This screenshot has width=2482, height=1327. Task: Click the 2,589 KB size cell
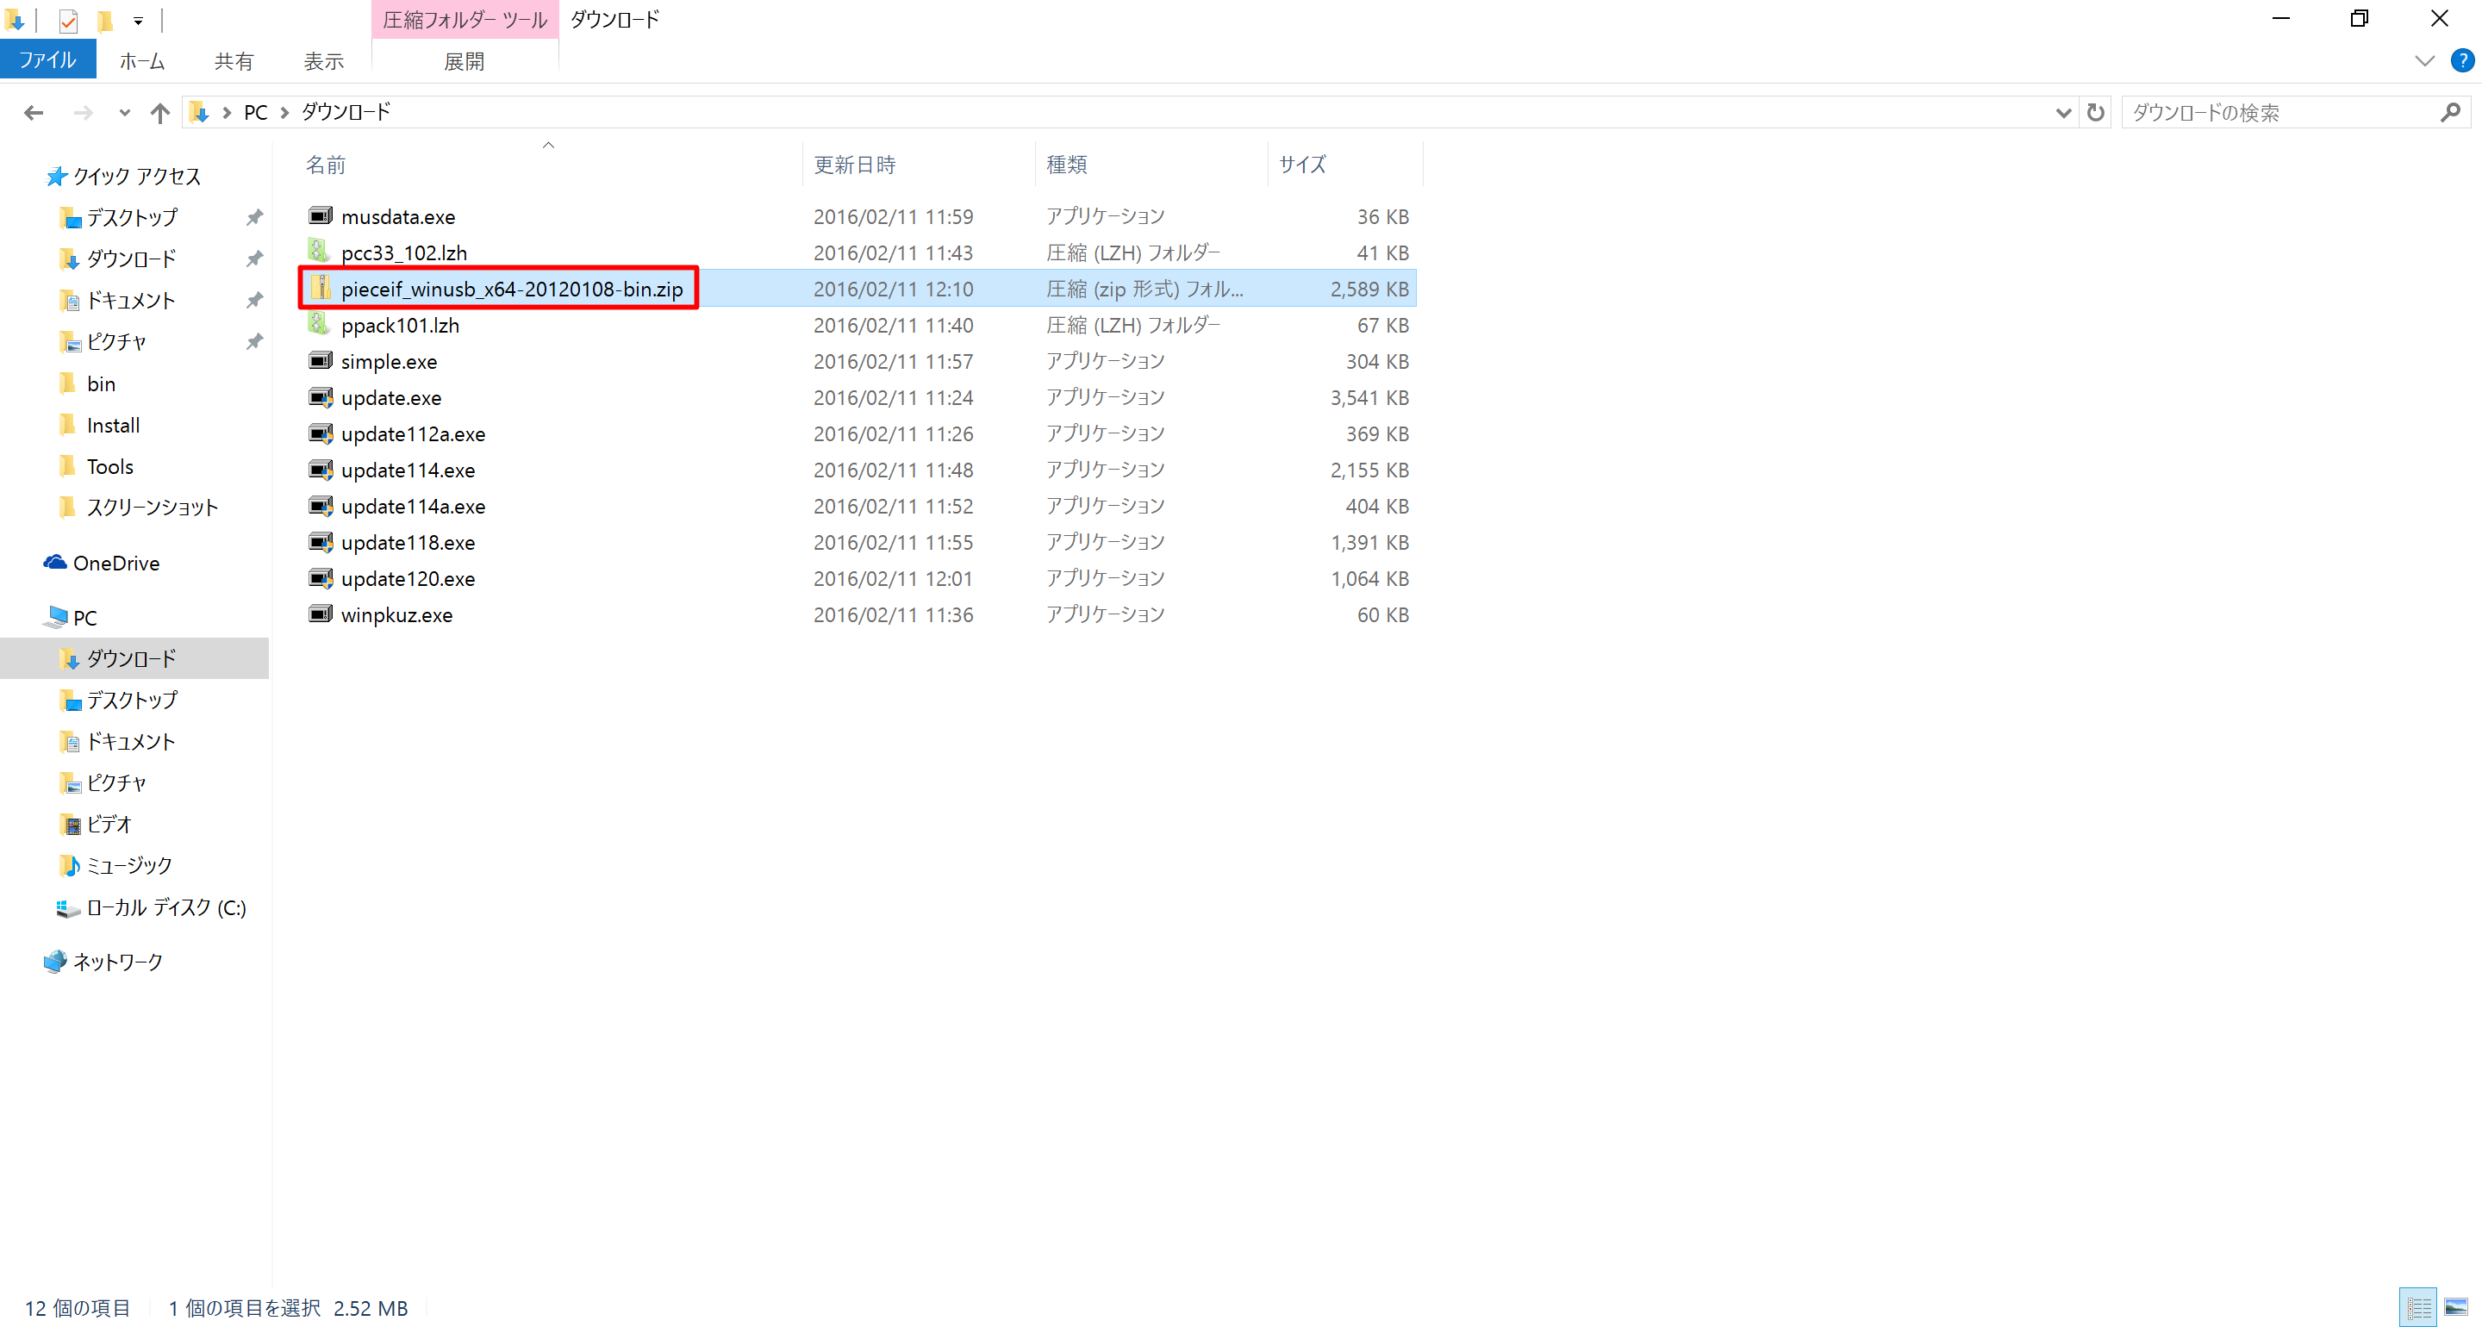(1369, 290)
